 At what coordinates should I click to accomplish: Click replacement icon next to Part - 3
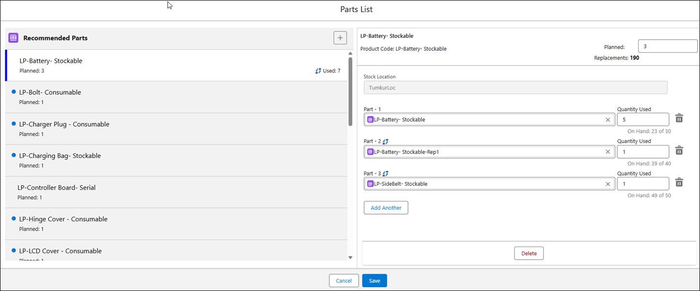tap(386, 174)
